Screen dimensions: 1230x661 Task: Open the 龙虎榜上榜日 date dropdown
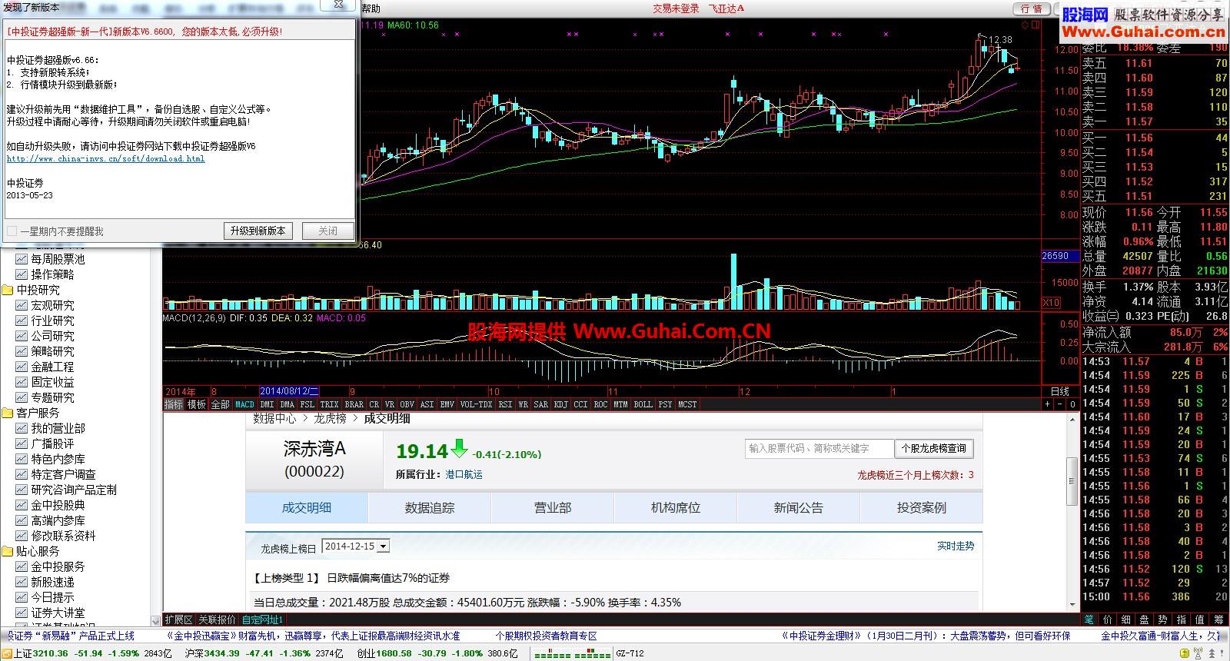coord(384,546)
